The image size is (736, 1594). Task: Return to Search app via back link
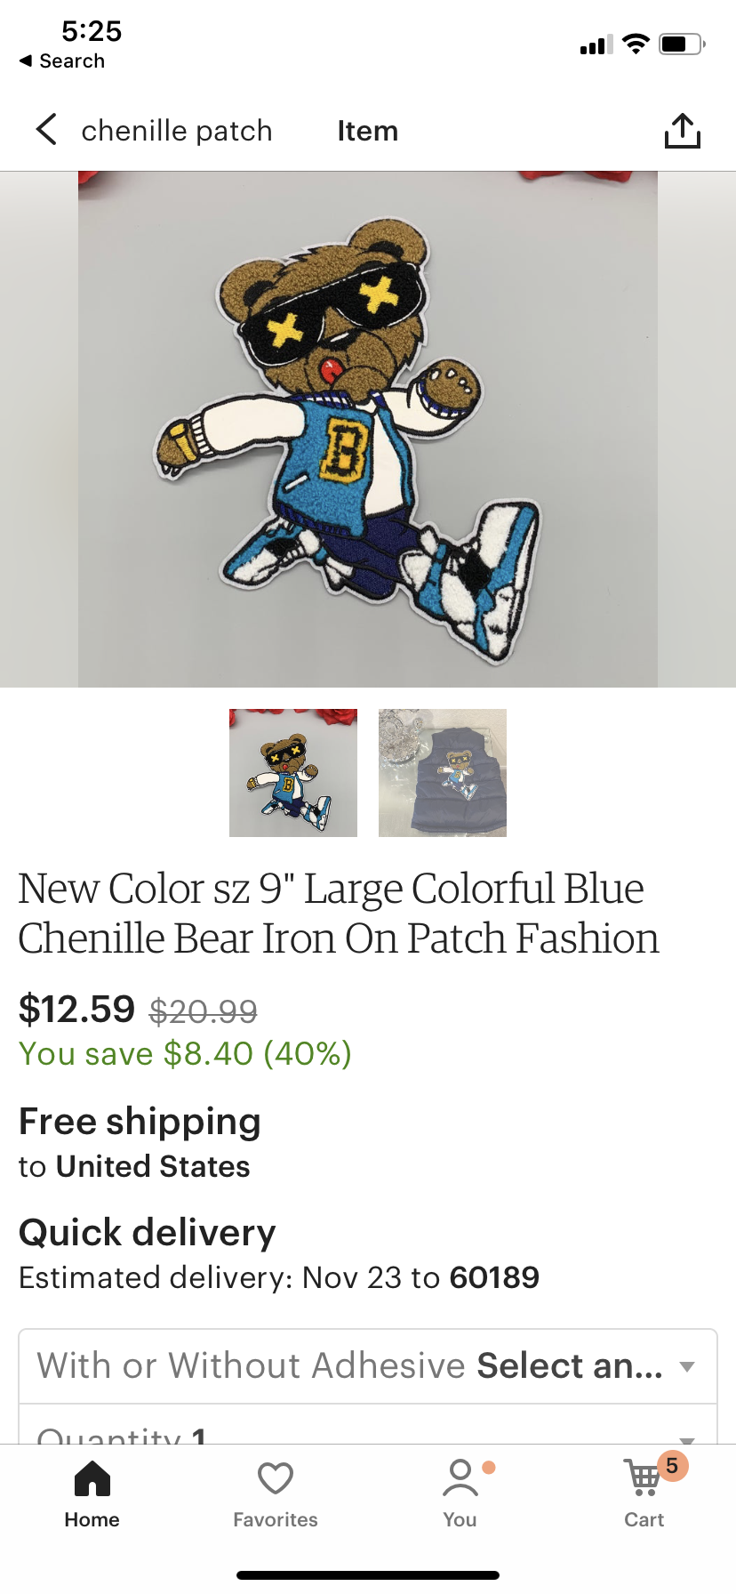click(x=62, y=60)
